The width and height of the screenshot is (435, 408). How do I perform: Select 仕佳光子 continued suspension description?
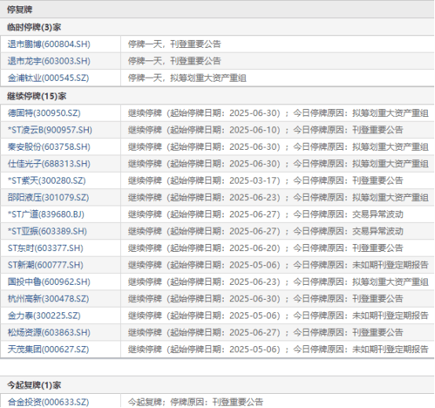tap(278, 164)
